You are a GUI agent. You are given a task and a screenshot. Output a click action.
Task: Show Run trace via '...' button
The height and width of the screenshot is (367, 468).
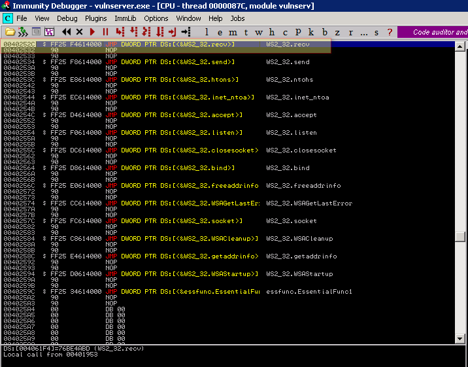pos(364,32)
